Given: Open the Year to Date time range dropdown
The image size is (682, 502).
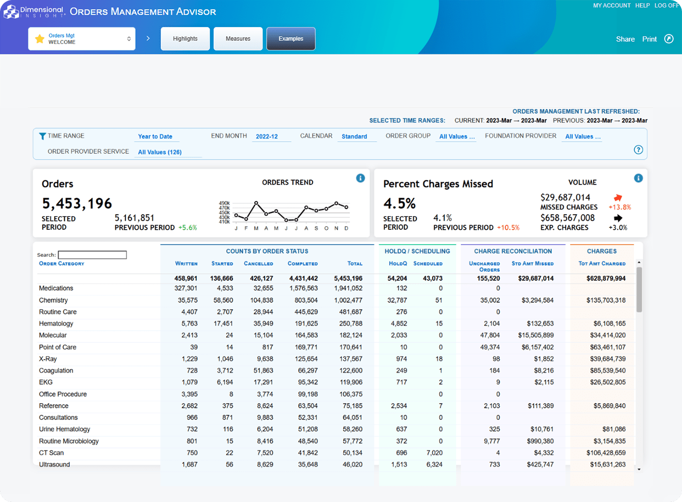Looking at the screenshot, I should coord(155,137).
